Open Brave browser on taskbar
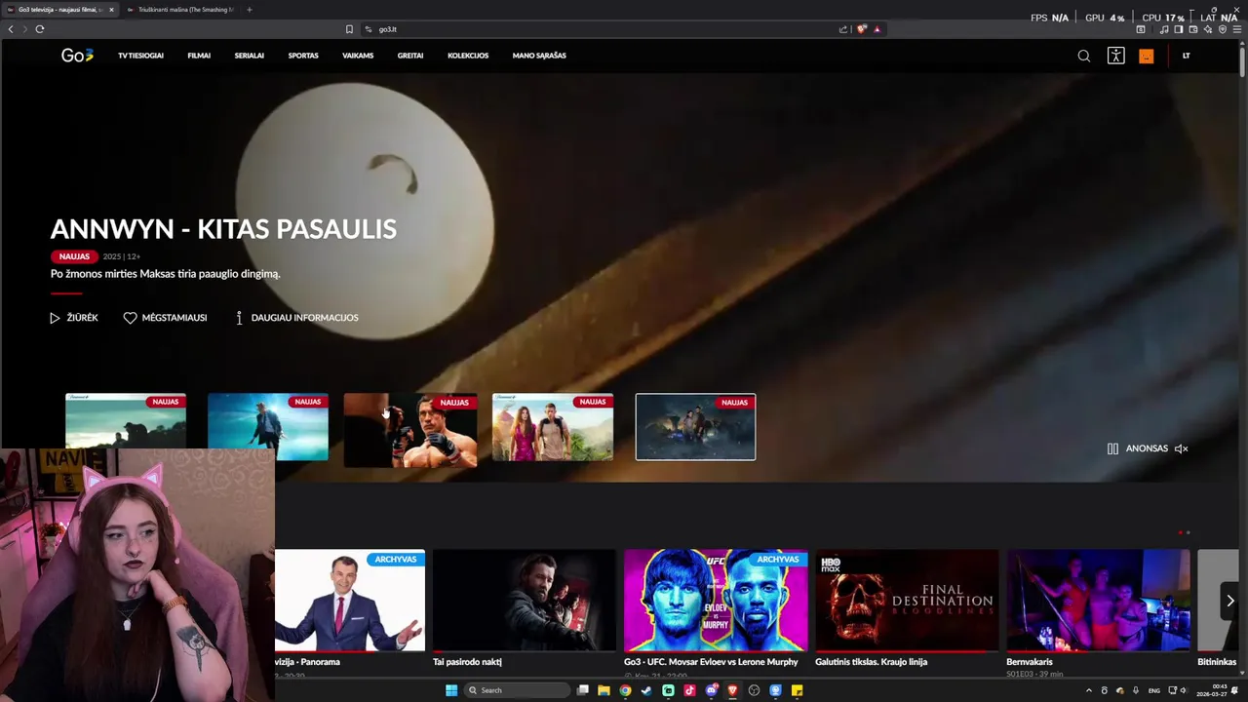Viewport: 1248px width, 702px height. coord(732,690)
